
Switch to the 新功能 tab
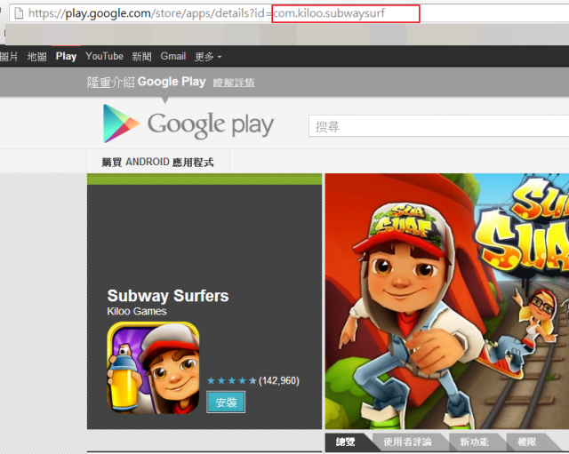(474, 442)
